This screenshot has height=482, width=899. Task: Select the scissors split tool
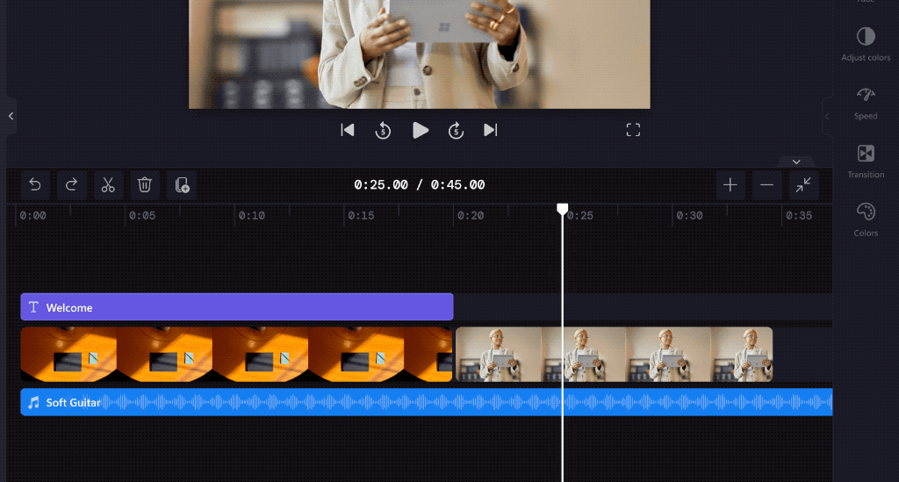(x=108, y=184)
